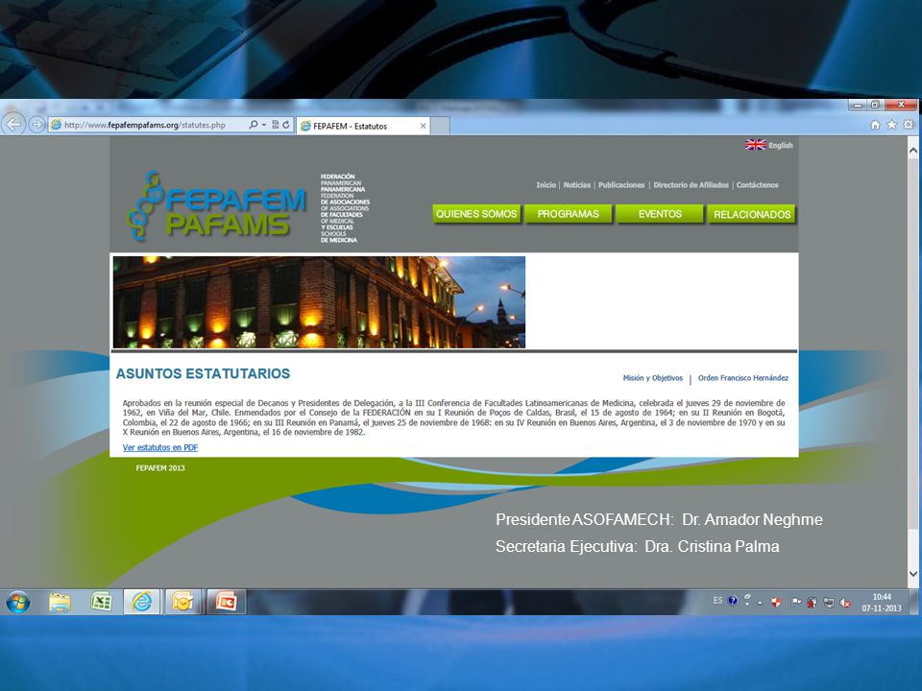
Task: Open Windows Explorer from the taskbar
Action: [60, 603]
